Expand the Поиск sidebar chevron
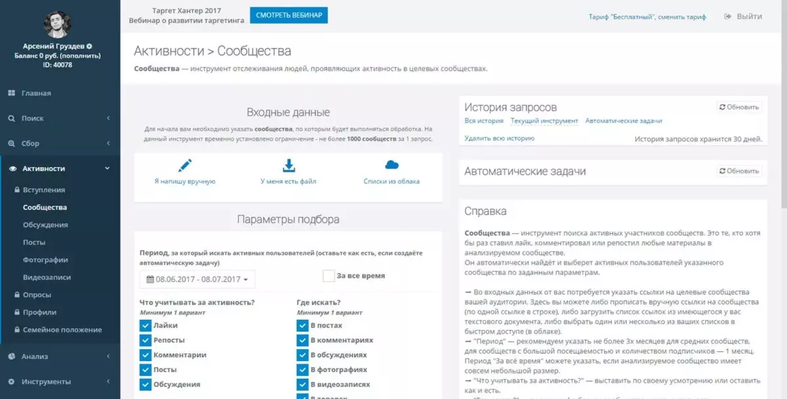The width and height of the screenshot is (787, 399). [x=108, y=119]
